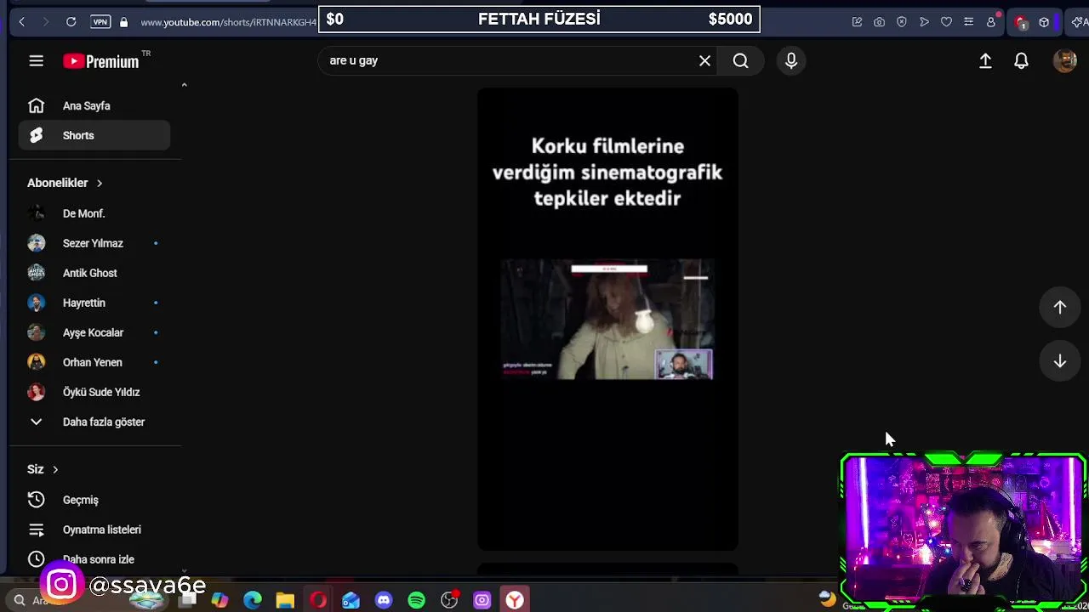Open the De Monf. channel
This screenshot has width=1089, height=612.
tap(94, 213)
